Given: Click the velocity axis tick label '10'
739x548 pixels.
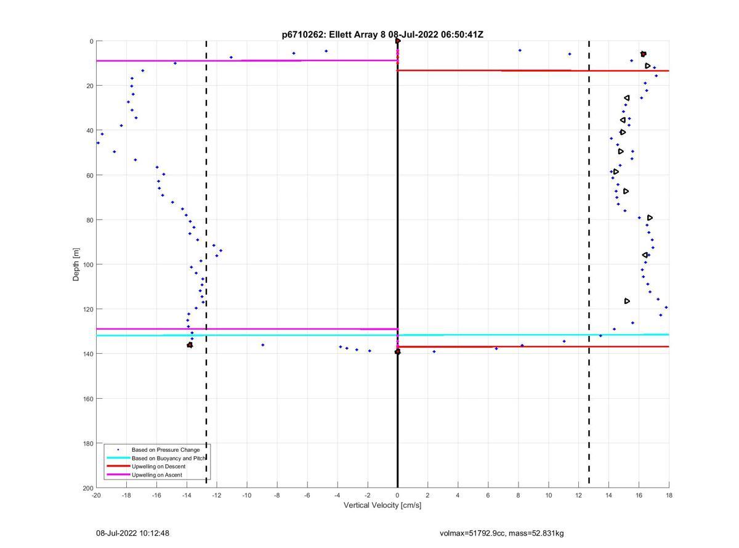Looking at the screenshot, I should point(549,495).
